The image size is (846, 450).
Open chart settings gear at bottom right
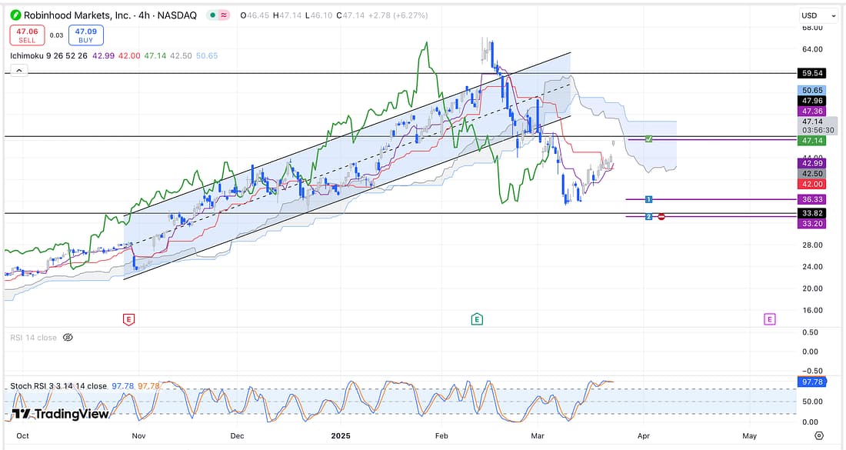click(x=819, y=435)
